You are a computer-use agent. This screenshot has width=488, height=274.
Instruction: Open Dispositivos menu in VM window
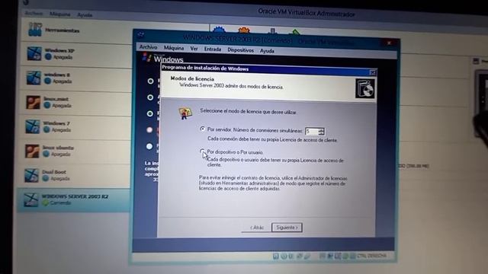coord(240,50)
